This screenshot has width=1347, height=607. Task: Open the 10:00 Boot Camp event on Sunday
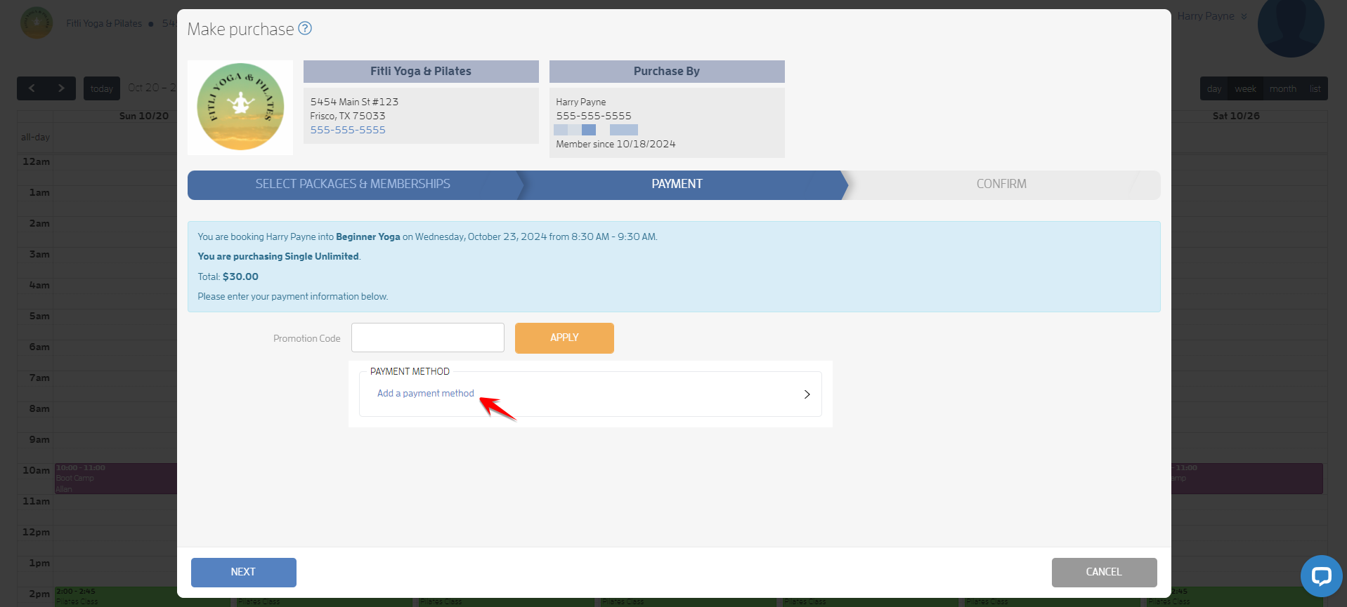(116, 478)
